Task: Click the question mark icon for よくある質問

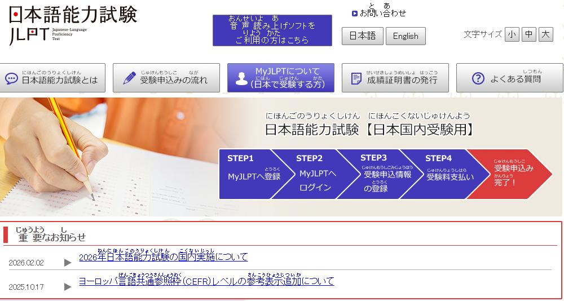Action: tap(478, 78)
